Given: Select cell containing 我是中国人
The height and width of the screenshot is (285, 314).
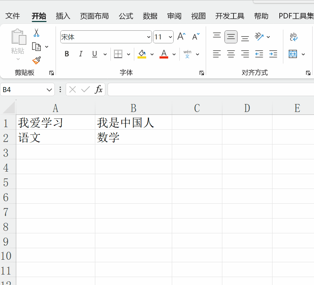Looking at the screenshot, I should [x=134, y=122].
